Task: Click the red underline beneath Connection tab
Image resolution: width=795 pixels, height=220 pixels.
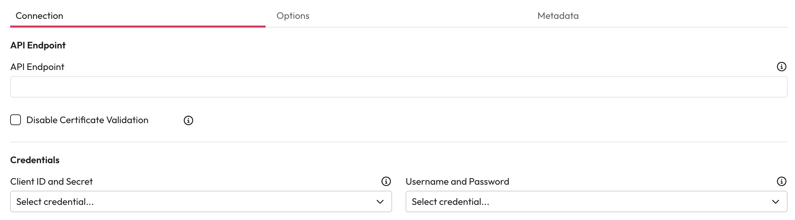Action: [x=138, y=26]
